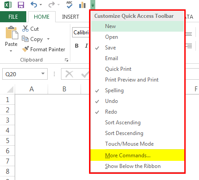Click the Redo arrow icon
The height and width of the screenshot is (180, 199).
click(52, 5)
